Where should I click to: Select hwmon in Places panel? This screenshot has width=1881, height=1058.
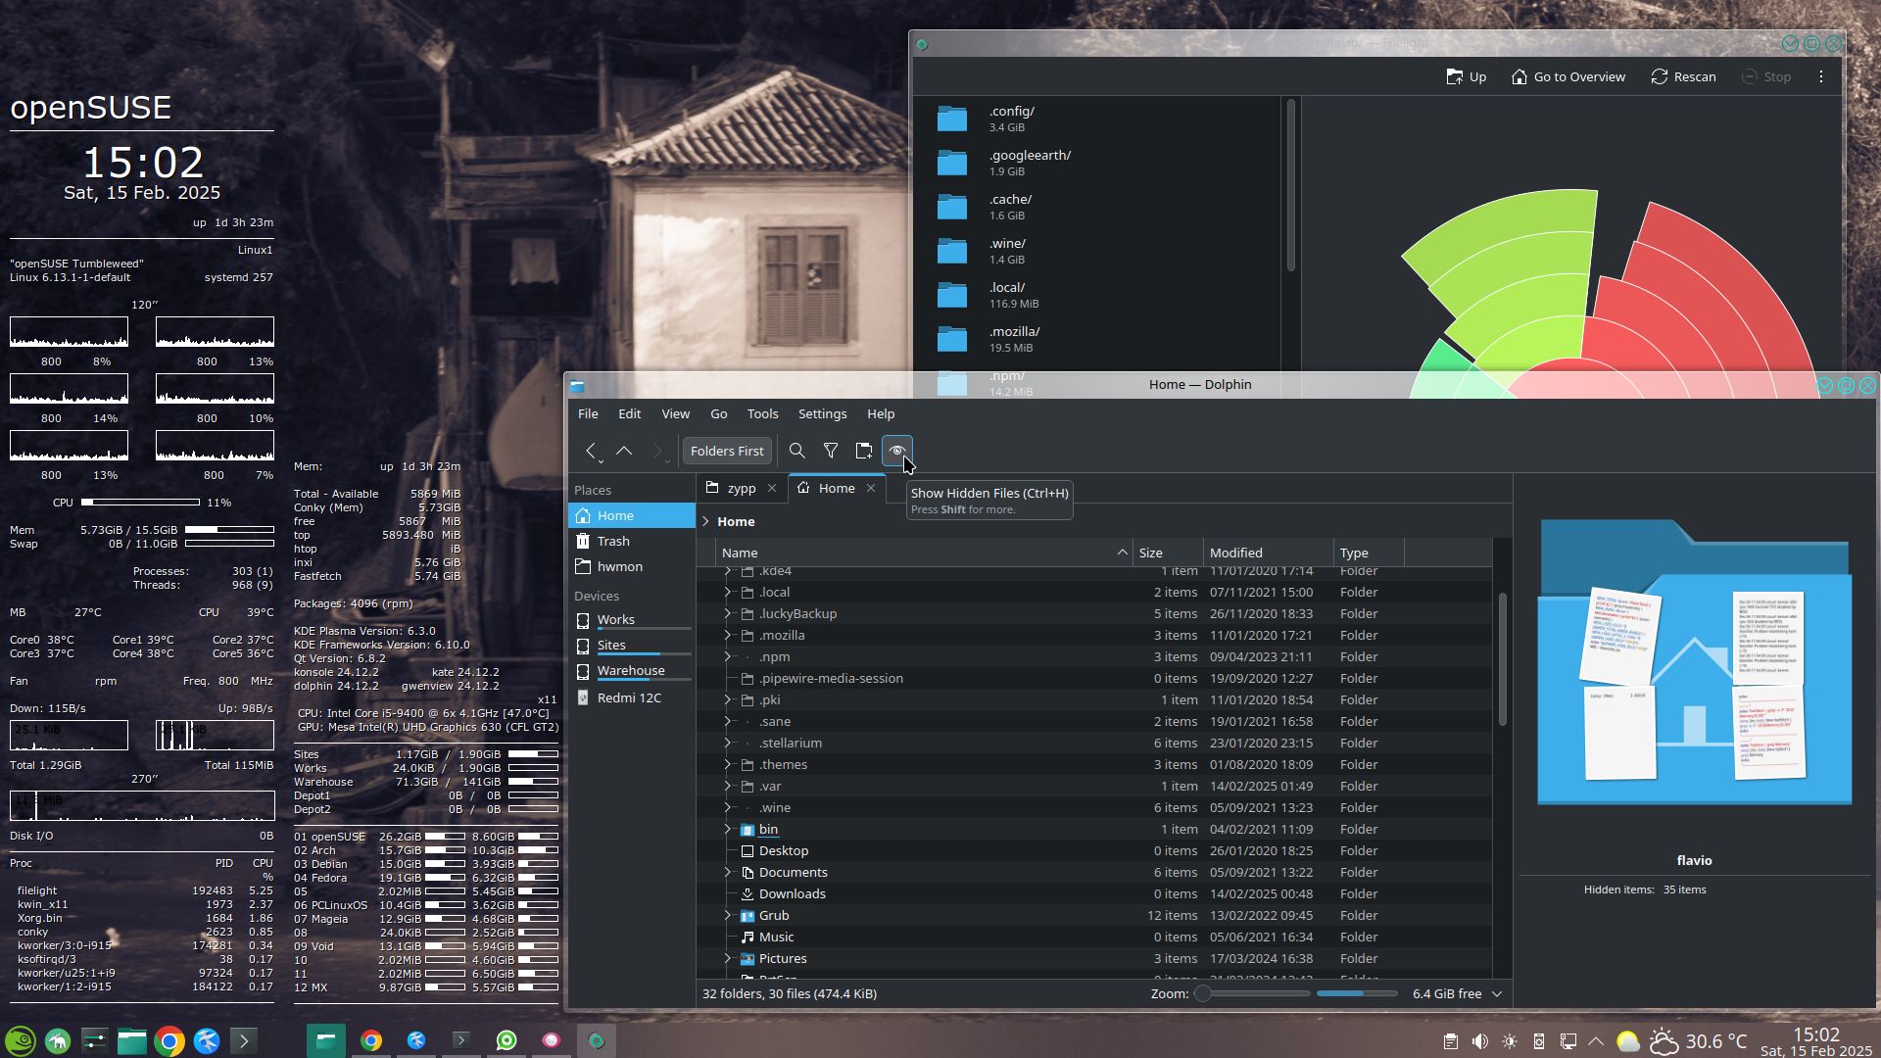click(x=632, y=566)
